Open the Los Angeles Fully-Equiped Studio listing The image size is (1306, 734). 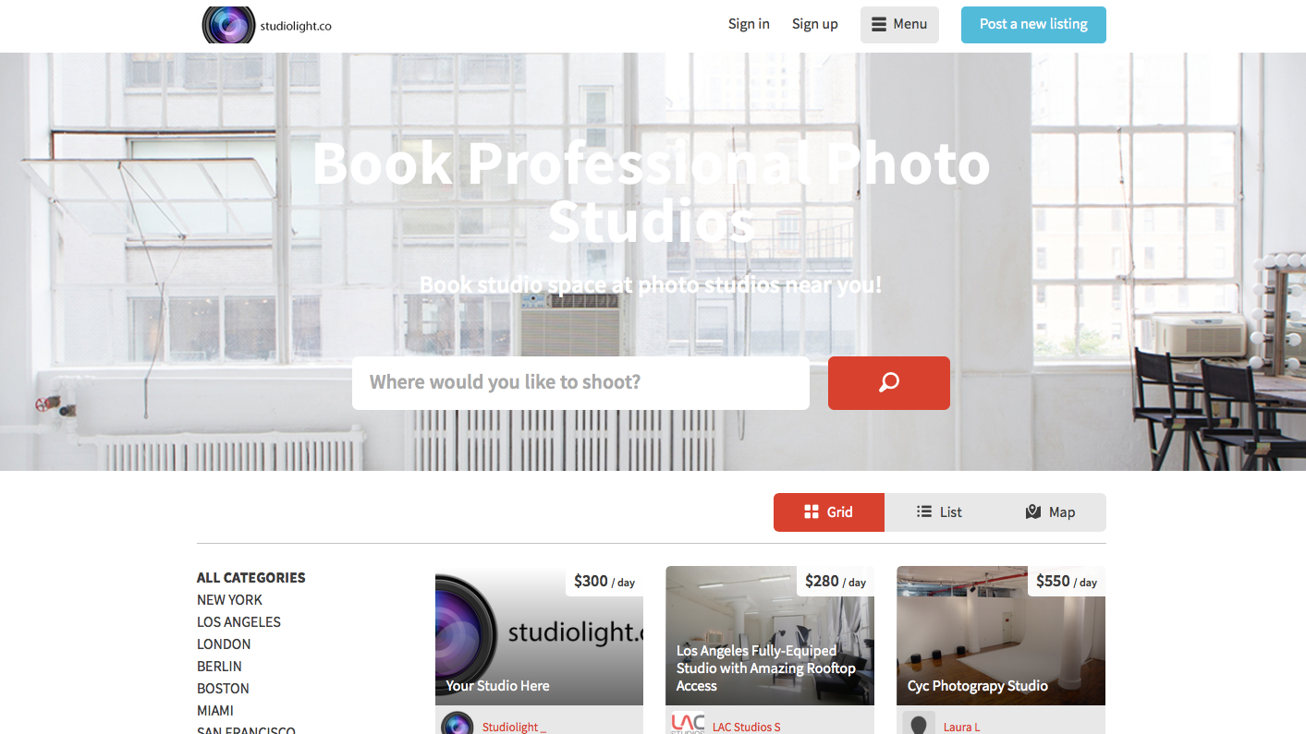pyautogui.click(x=770, y=636)
